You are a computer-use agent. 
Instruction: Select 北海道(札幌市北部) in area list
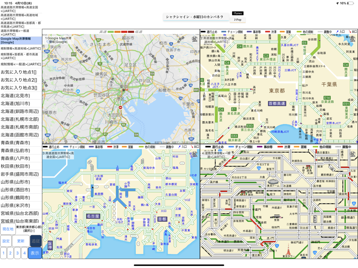(21, 119)
